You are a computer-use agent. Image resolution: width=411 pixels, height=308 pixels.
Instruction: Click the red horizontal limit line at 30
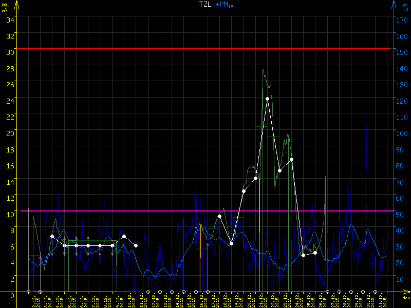206,49
